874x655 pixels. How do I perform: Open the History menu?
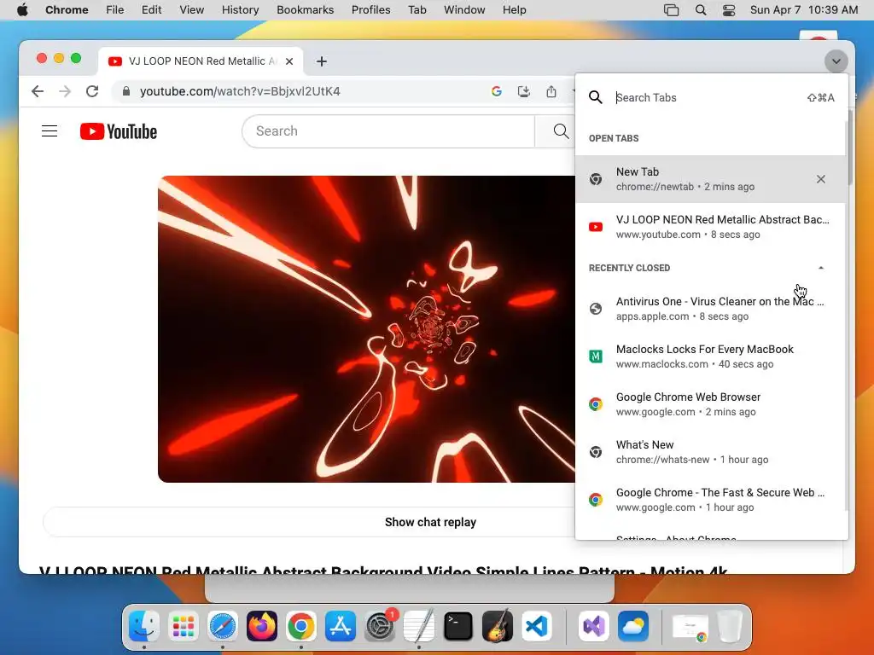pos(240,10)
